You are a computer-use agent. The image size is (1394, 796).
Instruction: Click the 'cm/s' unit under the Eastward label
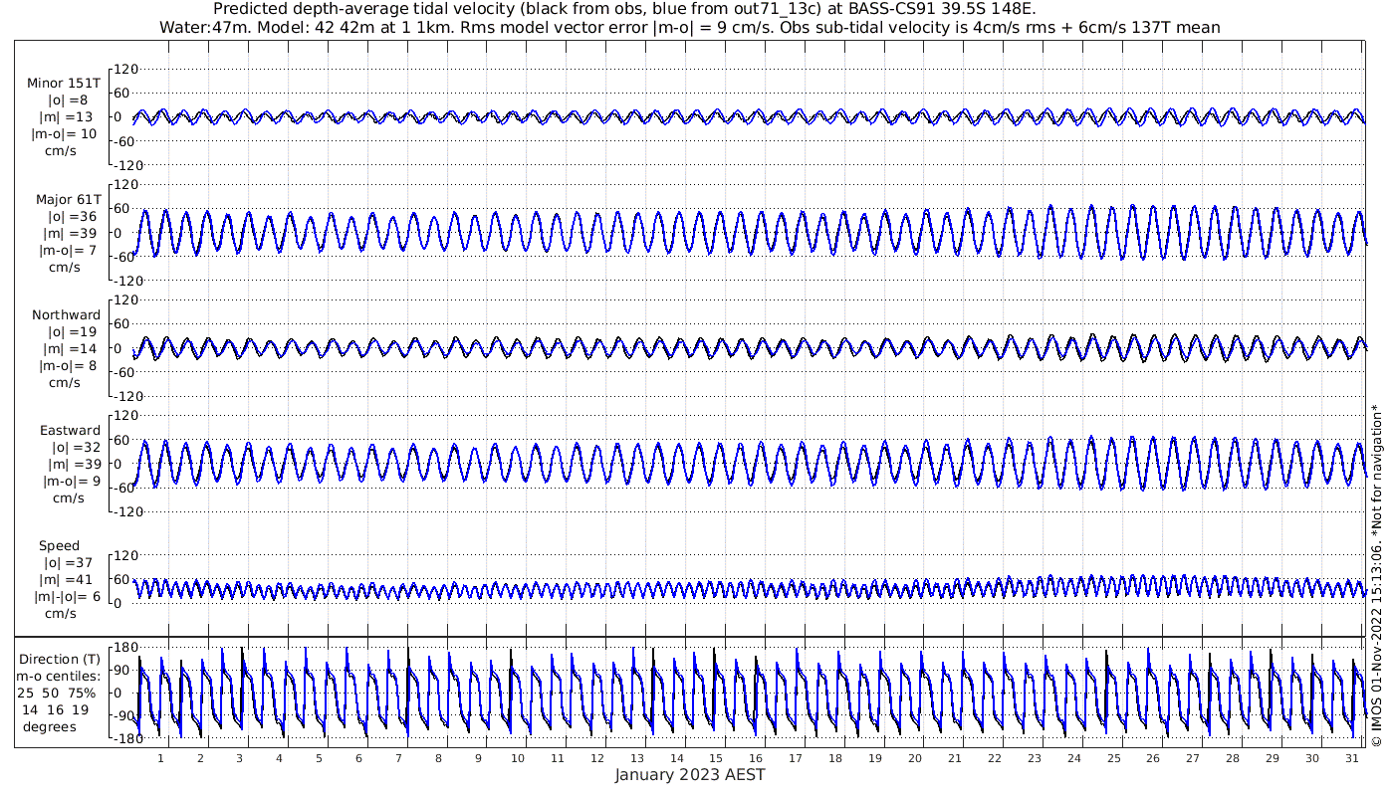point(67,497)
